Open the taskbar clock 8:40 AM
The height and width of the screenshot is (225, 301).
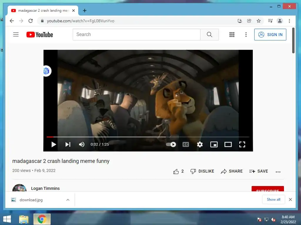[x=288, y=219]
